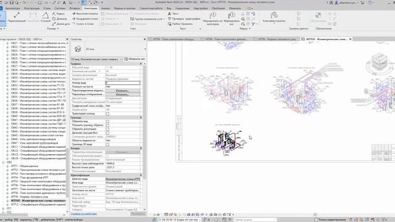
Task: Pick the Spot Slope (Уклон в точке) tool
Action: tap(83, 24)
